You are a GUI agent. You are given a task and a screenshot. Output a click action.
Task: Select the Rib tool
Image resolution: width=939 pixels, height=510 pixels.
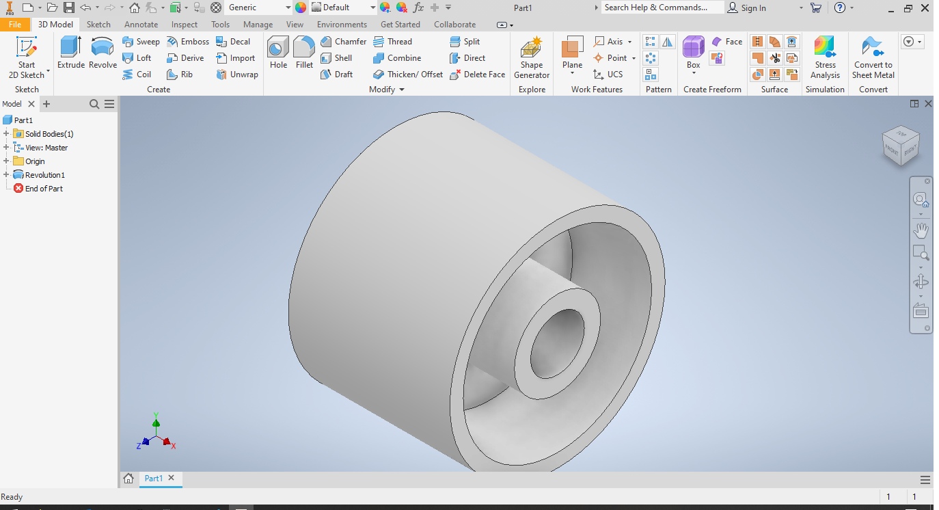click(x=180, y=75)
